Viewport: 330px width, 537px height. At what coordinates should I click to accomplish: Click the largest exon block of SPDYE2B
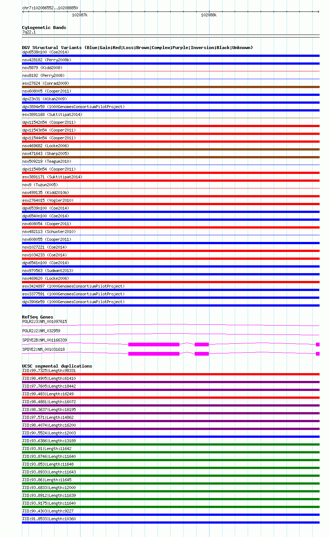(x=154, y=344)
